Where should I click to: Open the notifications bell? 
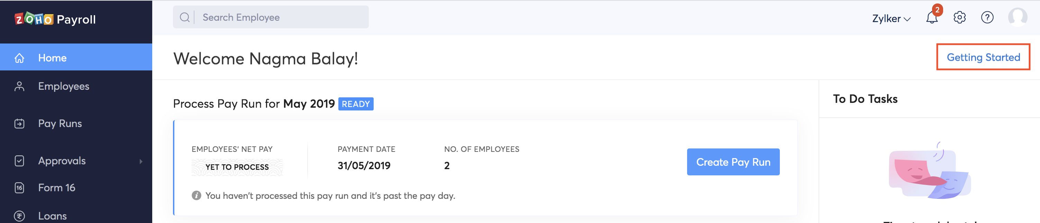point(931,18)
